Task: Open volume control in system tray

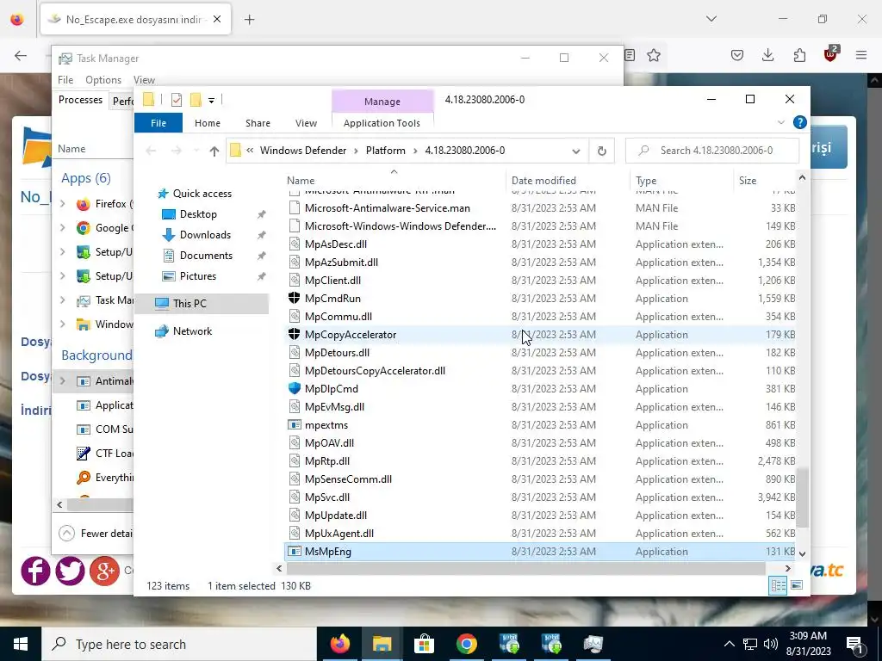Action: (x=771, y=644)
